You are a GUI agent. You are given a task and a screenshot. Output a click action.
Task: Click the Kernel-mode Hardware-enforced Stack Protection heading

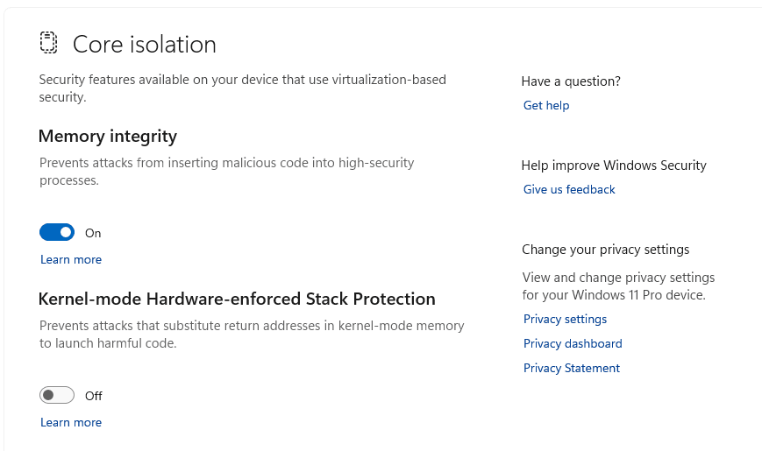click(x=237, y=299)
